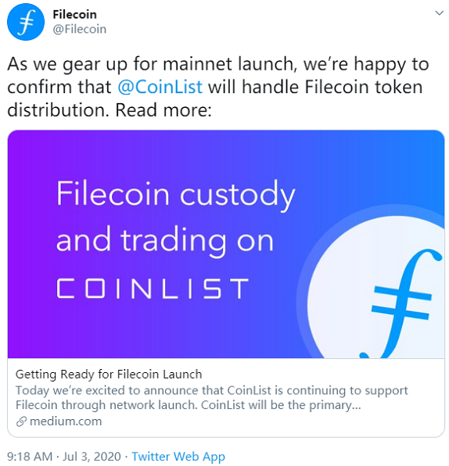Screen dimensions: 449x466
Task: Click the 'Jul 3, 2020' date text
Action: [92, 457]
